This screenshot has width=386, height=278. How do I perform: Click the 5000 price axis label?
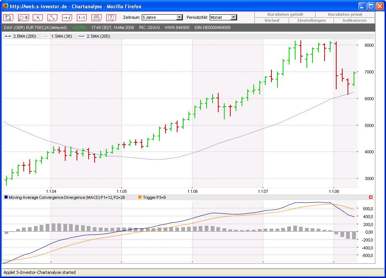(369, 125)
